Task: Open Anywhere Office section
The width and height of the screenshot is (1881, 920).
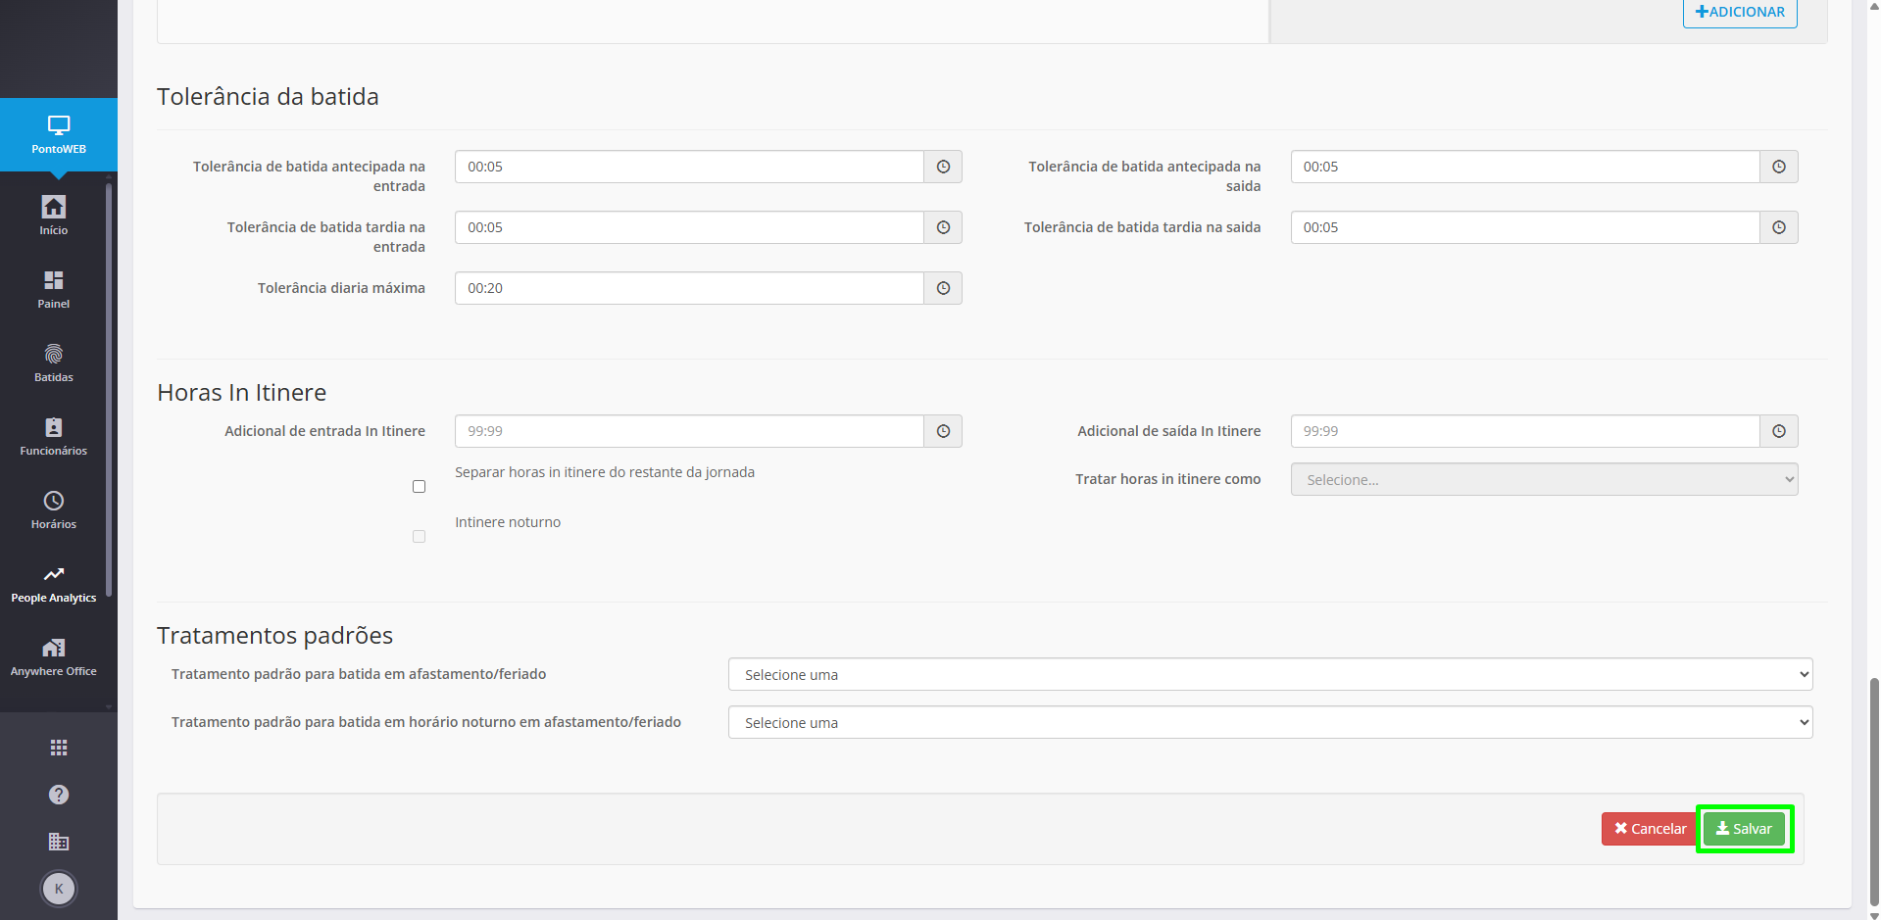Action: (x=54, y=656)
